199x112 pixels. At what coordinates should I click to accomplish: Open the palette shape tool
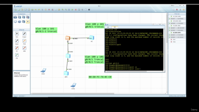click(59, 10)
